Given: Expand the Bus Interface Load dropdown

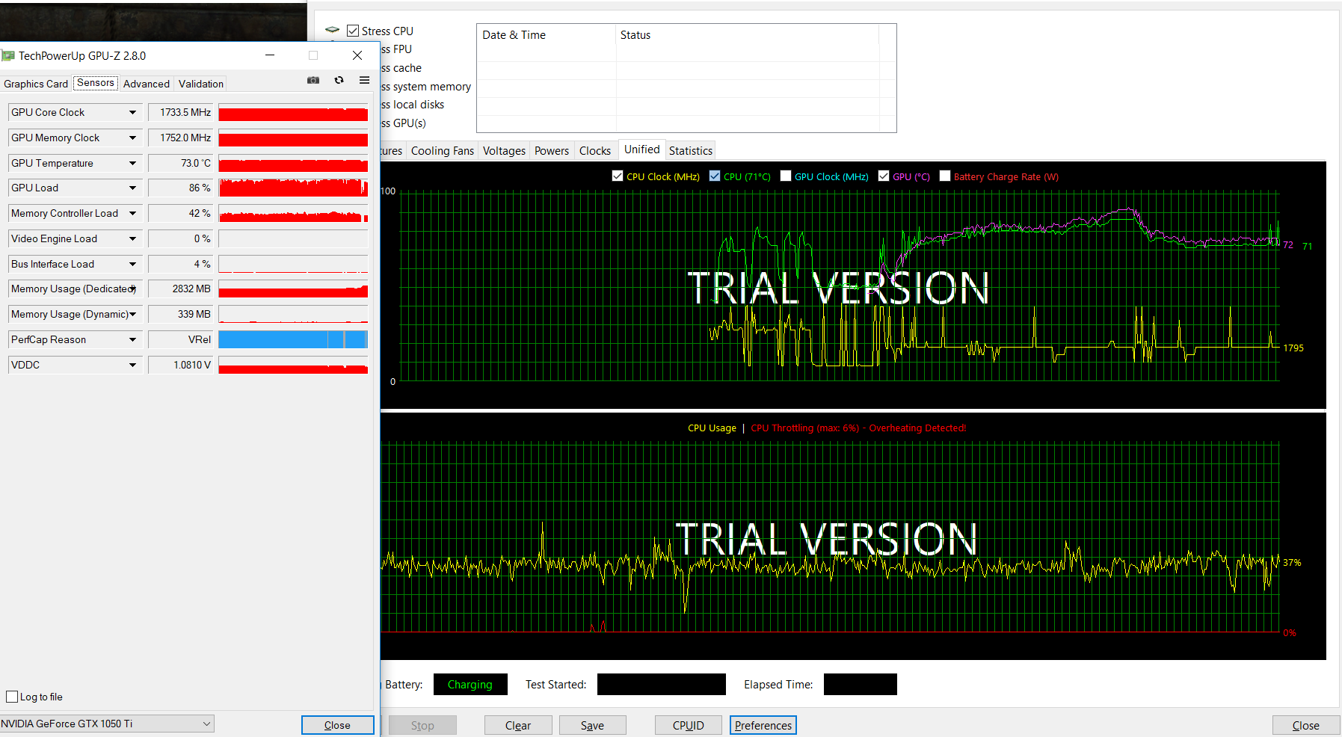Looking at the screenshot, I should [x=132, y=264].
